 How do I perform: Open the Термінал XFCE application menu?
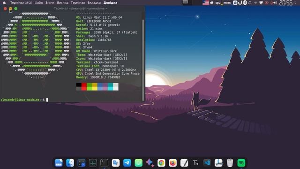pyautogui.click(x=21, y=3)
